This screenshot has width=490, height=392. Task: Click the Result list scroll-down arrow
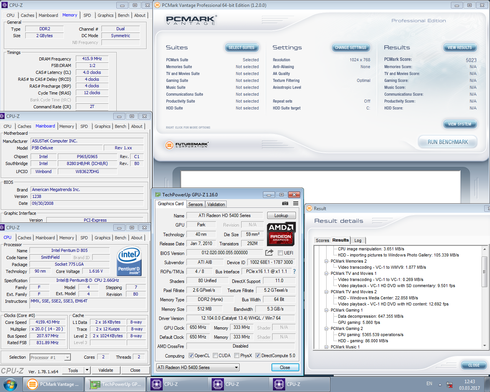(484, 345)
